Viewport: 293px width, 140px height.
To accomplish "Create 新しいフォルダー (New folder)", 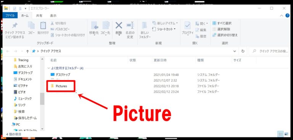I will (x=145, y=30).
